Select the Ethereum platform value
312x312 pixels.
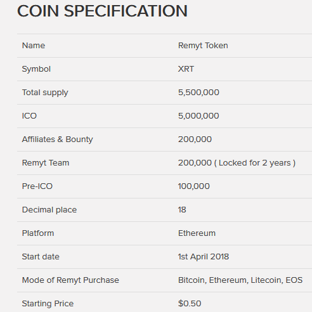click(197, 233)
